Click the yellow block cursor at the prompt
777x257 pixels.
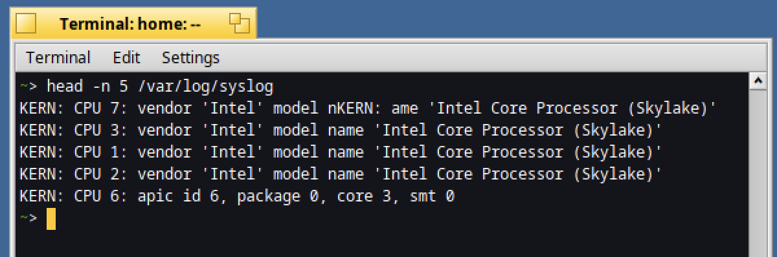[x=51, y=219]
